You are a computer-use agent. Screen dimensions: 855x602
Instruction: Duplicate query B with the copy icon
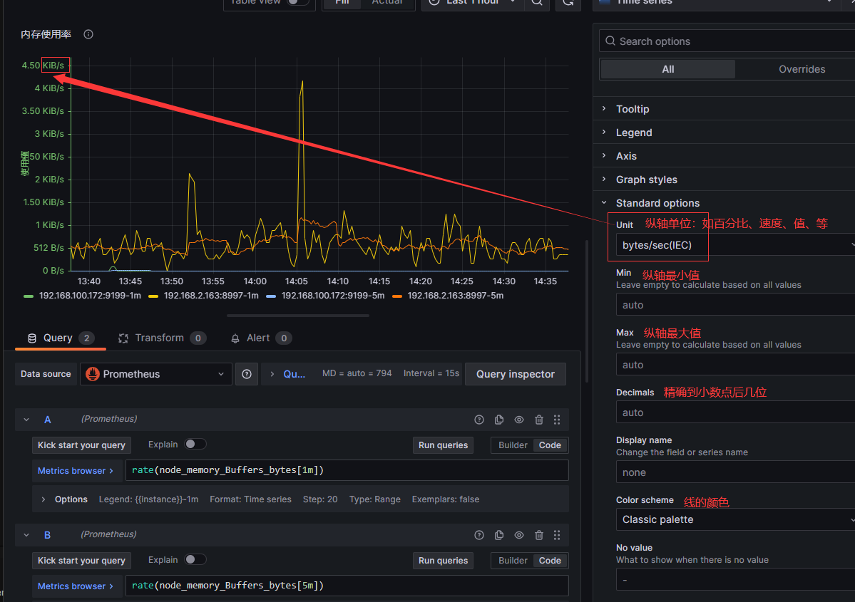point(499,535)
